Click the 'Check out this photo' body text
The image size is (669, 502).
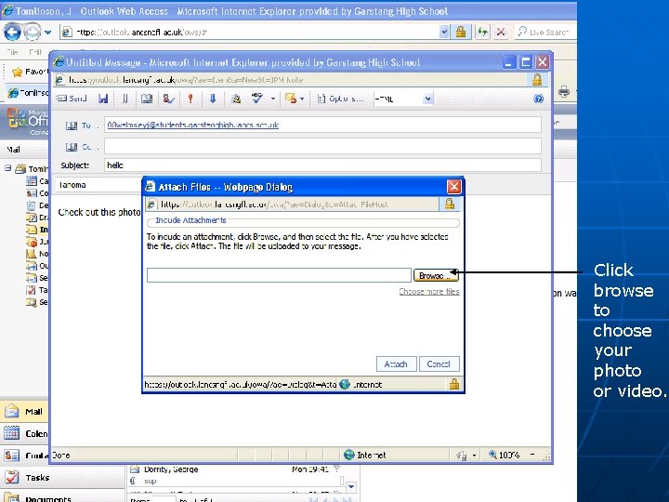click(99, 212)
